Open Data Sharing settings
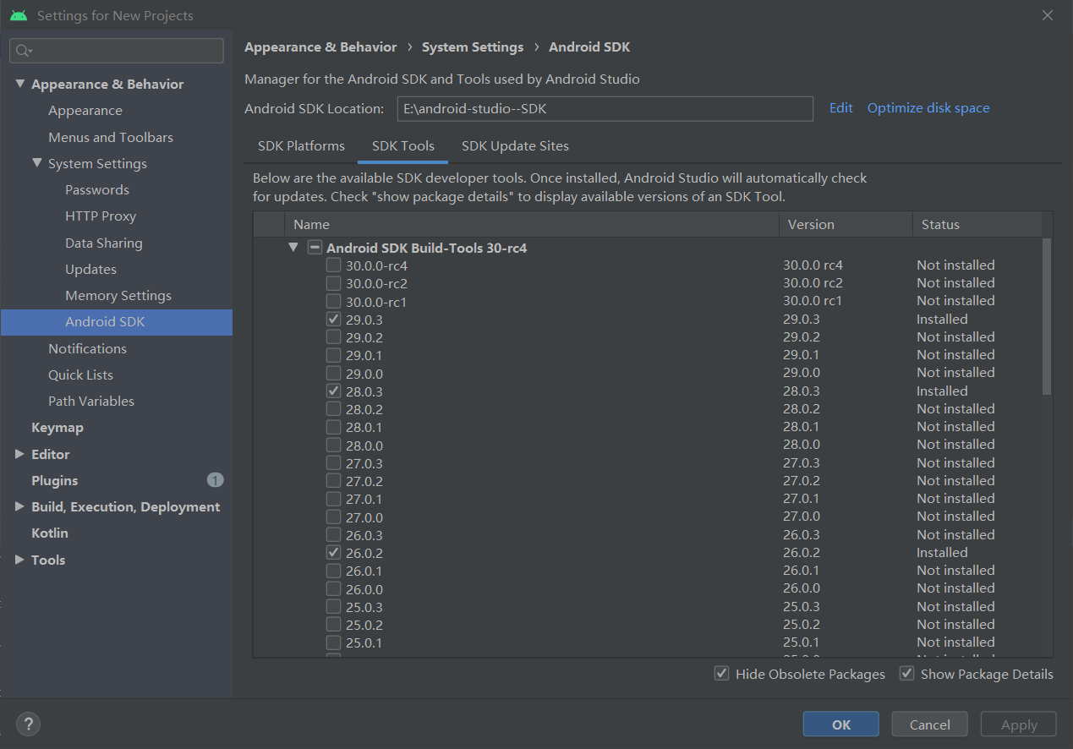Viewport: 1073px width, 749px height. pos(104,243)
